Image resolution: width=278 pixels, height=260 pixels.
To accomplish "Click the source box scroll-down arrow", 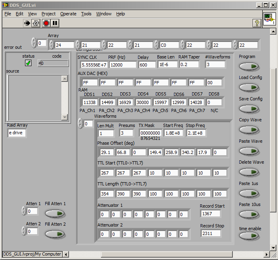I will tap(65, 116).
